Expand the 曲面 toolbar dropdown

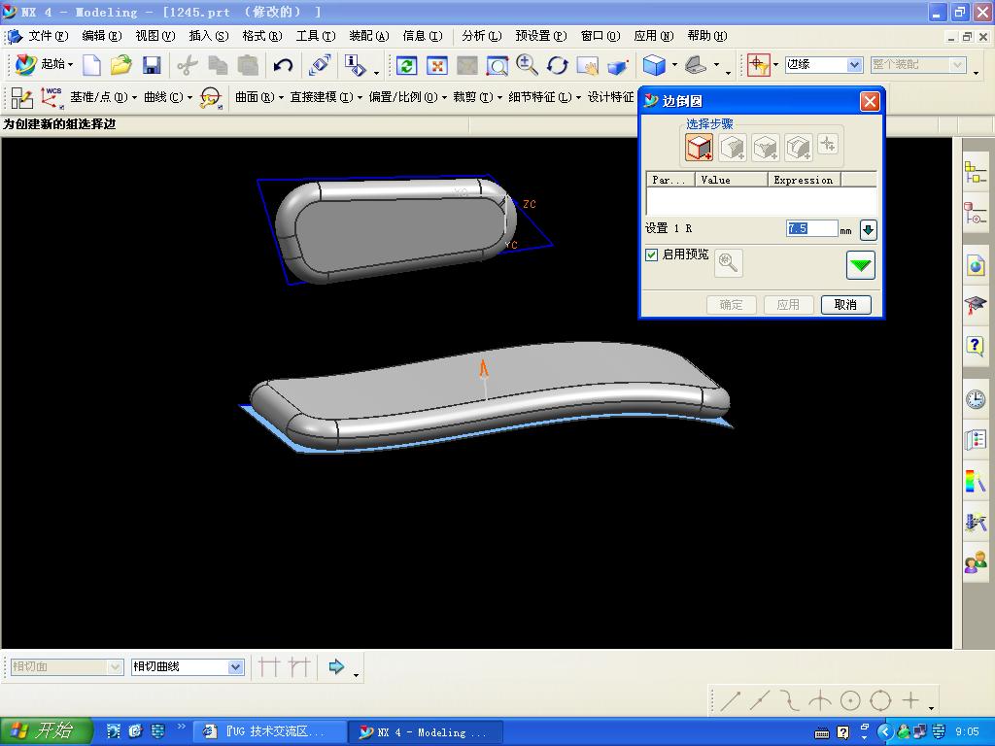pos(258,97)
